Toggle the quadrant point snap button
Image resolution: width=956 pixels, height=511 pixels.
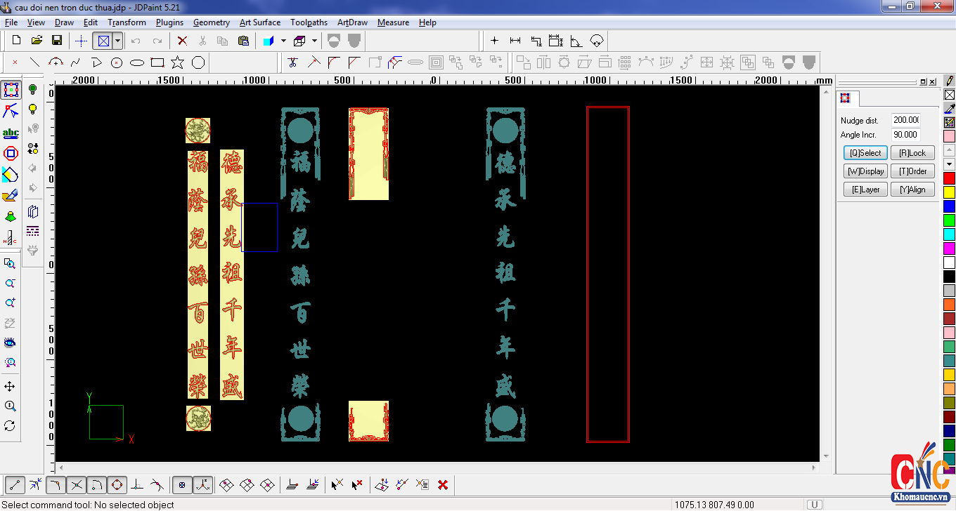117,484
